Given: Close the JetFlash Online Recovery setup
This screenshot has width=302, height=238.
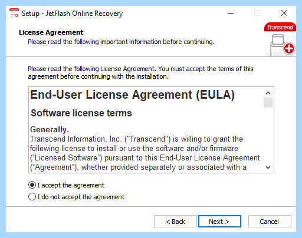Looking at the screenshot, I should pyautogui.click(x=284, y=14).
